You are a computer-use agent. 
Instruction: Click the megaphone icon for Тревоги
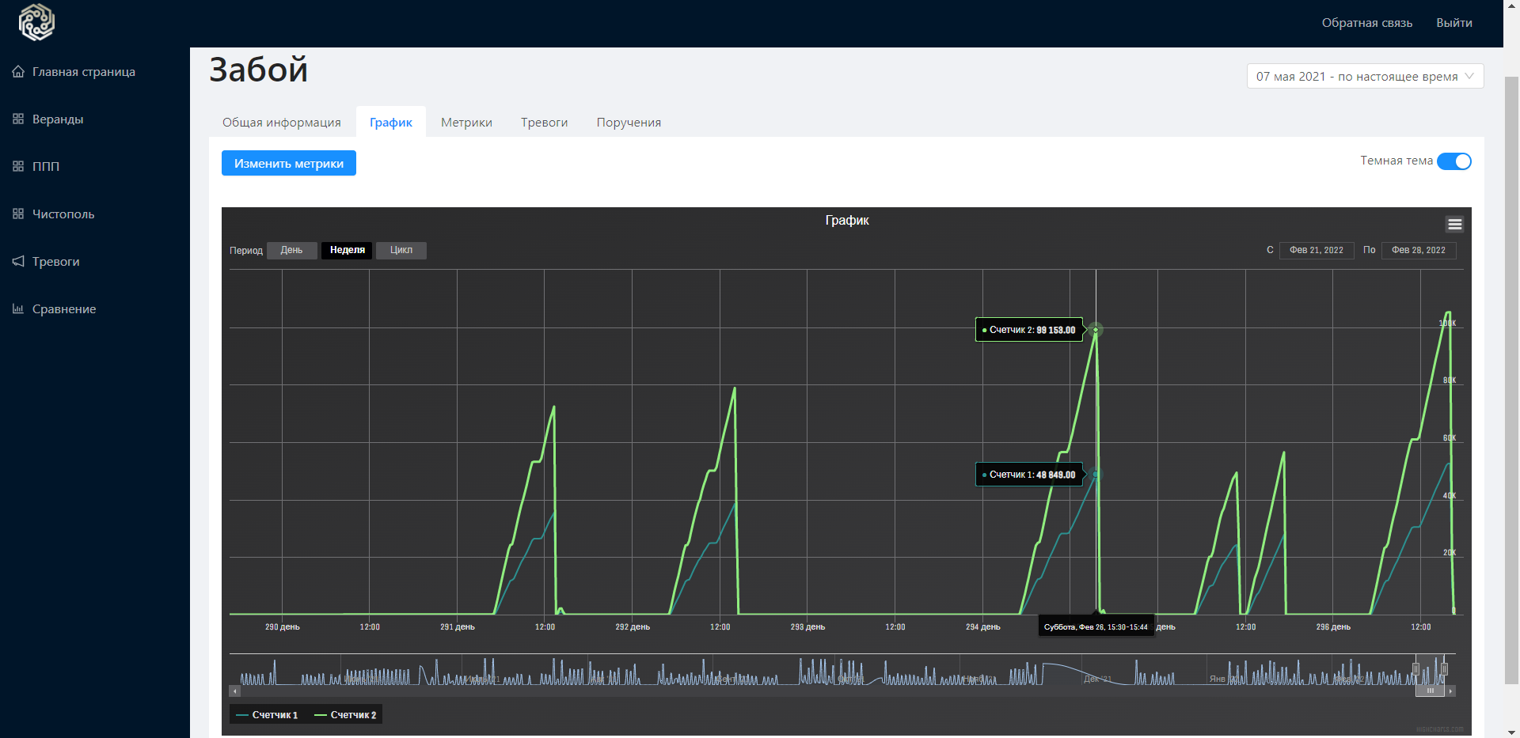18,262
